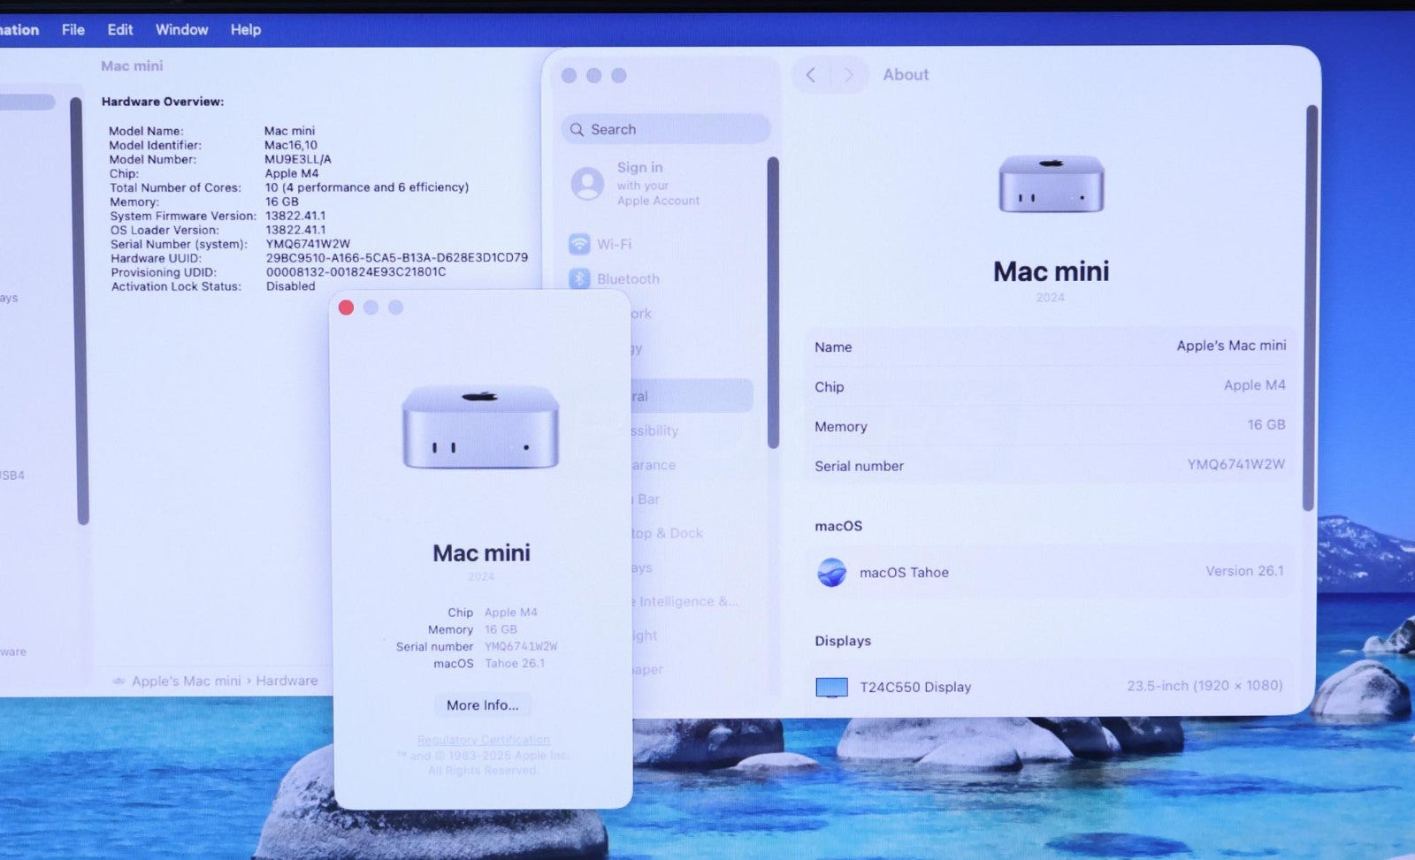This screenshot has height=860, width=1415.
Task: Click the magnifier icon in Search field
Action: (577, 130)
